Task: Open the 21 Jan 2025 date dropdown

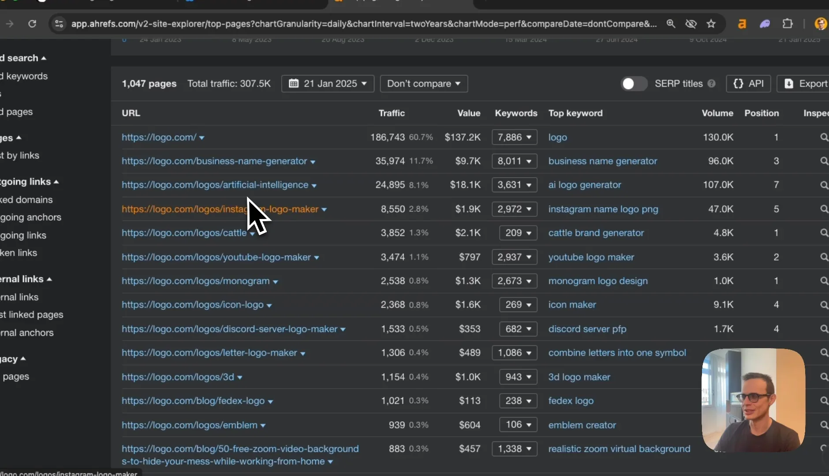Action: pos(328,84)
